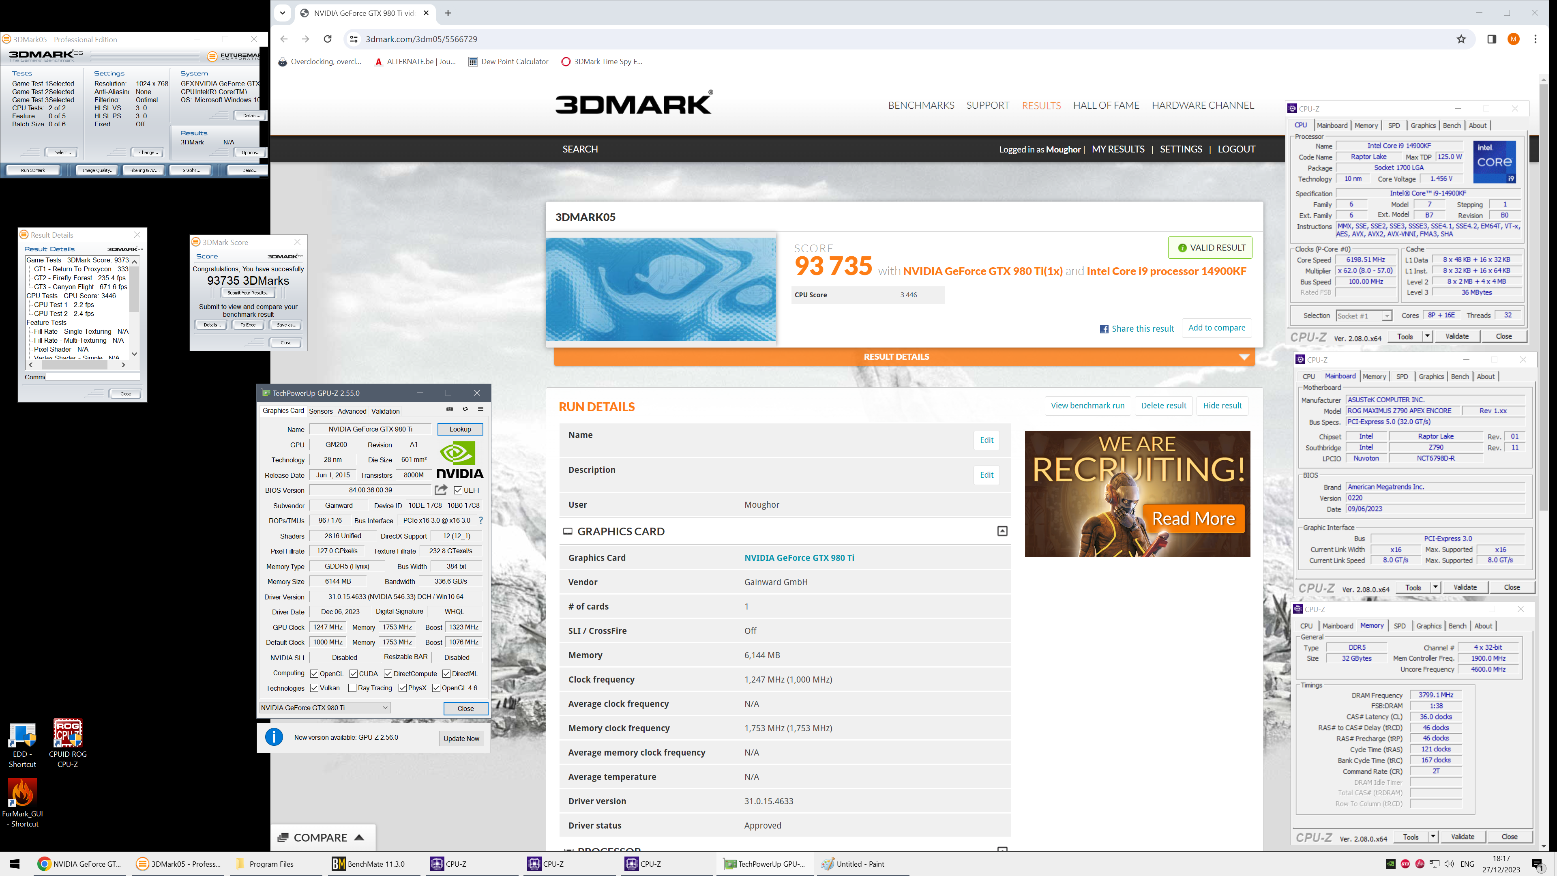The image size is (1557, 876).
Task: Click the Comment input field in Result Details
Action: pyautogui.click(x=92, y=377)
